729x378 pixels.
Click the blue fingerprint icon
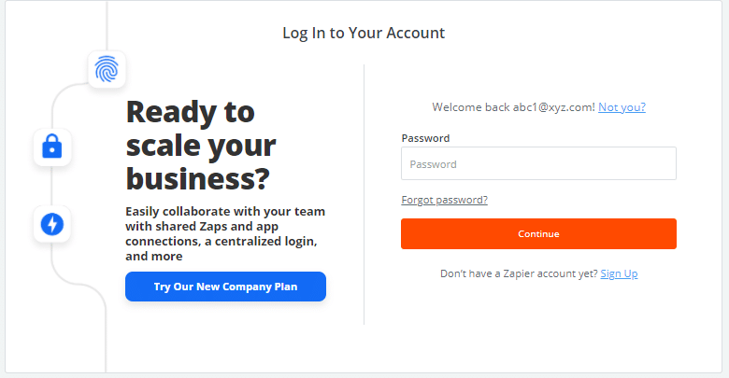(x=107, y=69)
